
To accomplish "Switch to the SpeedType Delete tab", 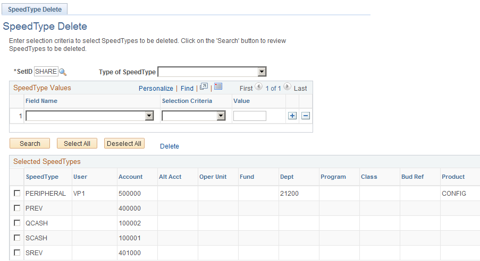I will point(35,10).
